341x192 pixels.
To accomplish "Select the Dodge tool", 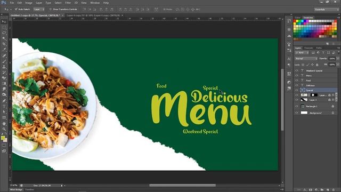I will pos(4,95).
